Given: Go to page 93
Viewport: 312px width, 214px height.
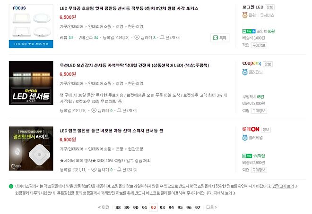Looking at the screenshot, I should coord(162,207).
